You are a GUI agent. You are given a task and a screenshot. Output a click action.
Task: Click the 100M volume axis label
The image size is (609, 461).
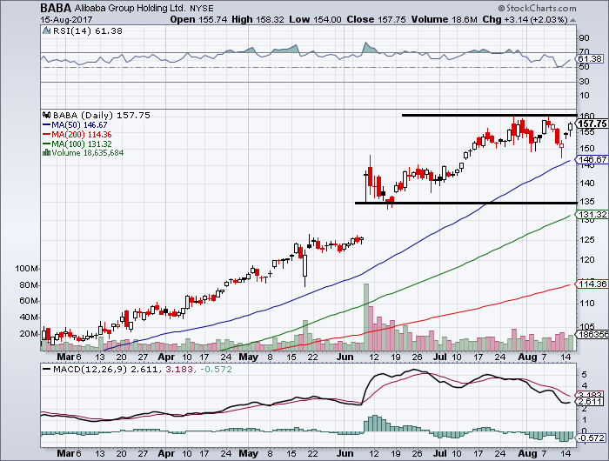26,269
